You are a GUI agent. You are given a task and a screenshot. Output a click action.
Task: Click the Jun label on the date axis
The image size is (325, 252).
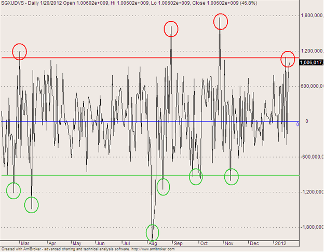(x=102, y=243)
